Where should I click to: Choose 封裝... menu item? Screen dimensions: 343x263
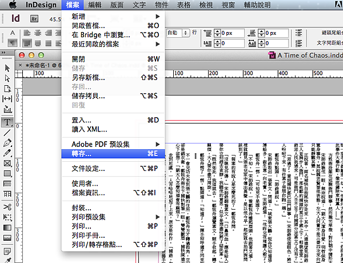tap(113, 208)
